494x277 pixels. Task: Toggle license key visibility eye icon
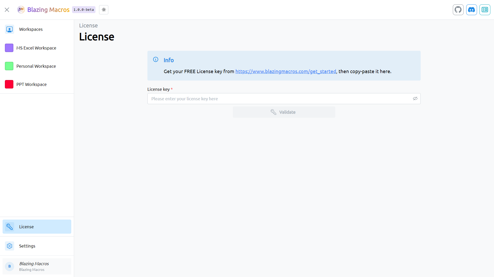point(415,99)
